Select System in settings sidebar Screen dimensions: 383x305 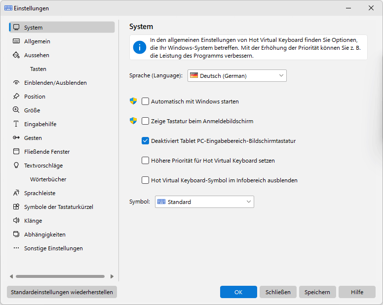(x=62, y=27)
